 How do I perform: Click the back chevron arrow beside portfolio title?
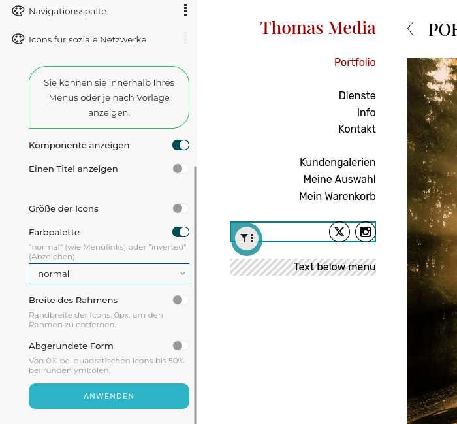(411, 29)
